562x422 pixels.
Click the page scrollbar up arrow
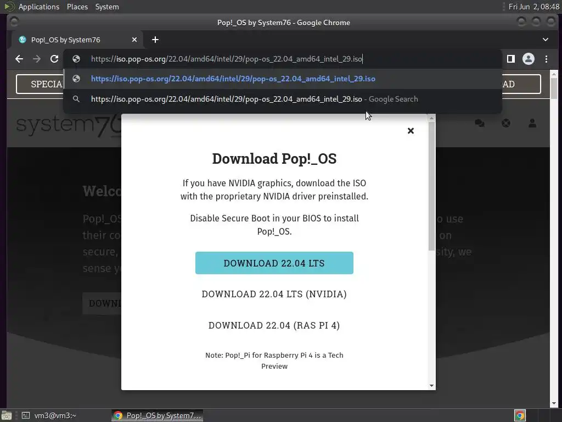point(554,74)
